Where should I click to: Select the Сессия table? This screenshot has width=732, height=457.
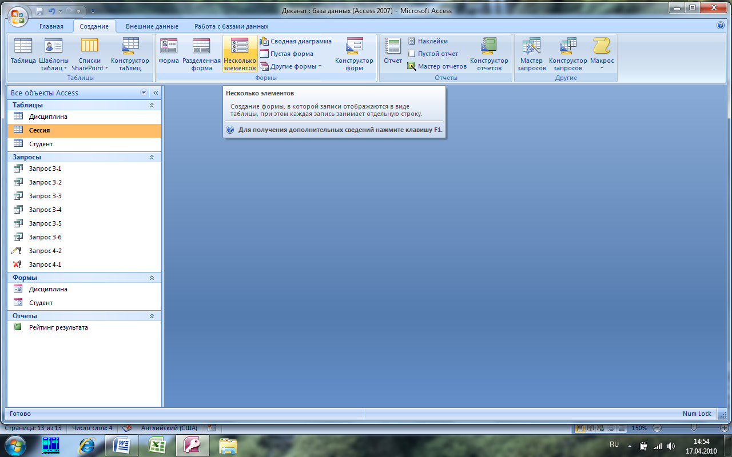click(x=85, y=130)
